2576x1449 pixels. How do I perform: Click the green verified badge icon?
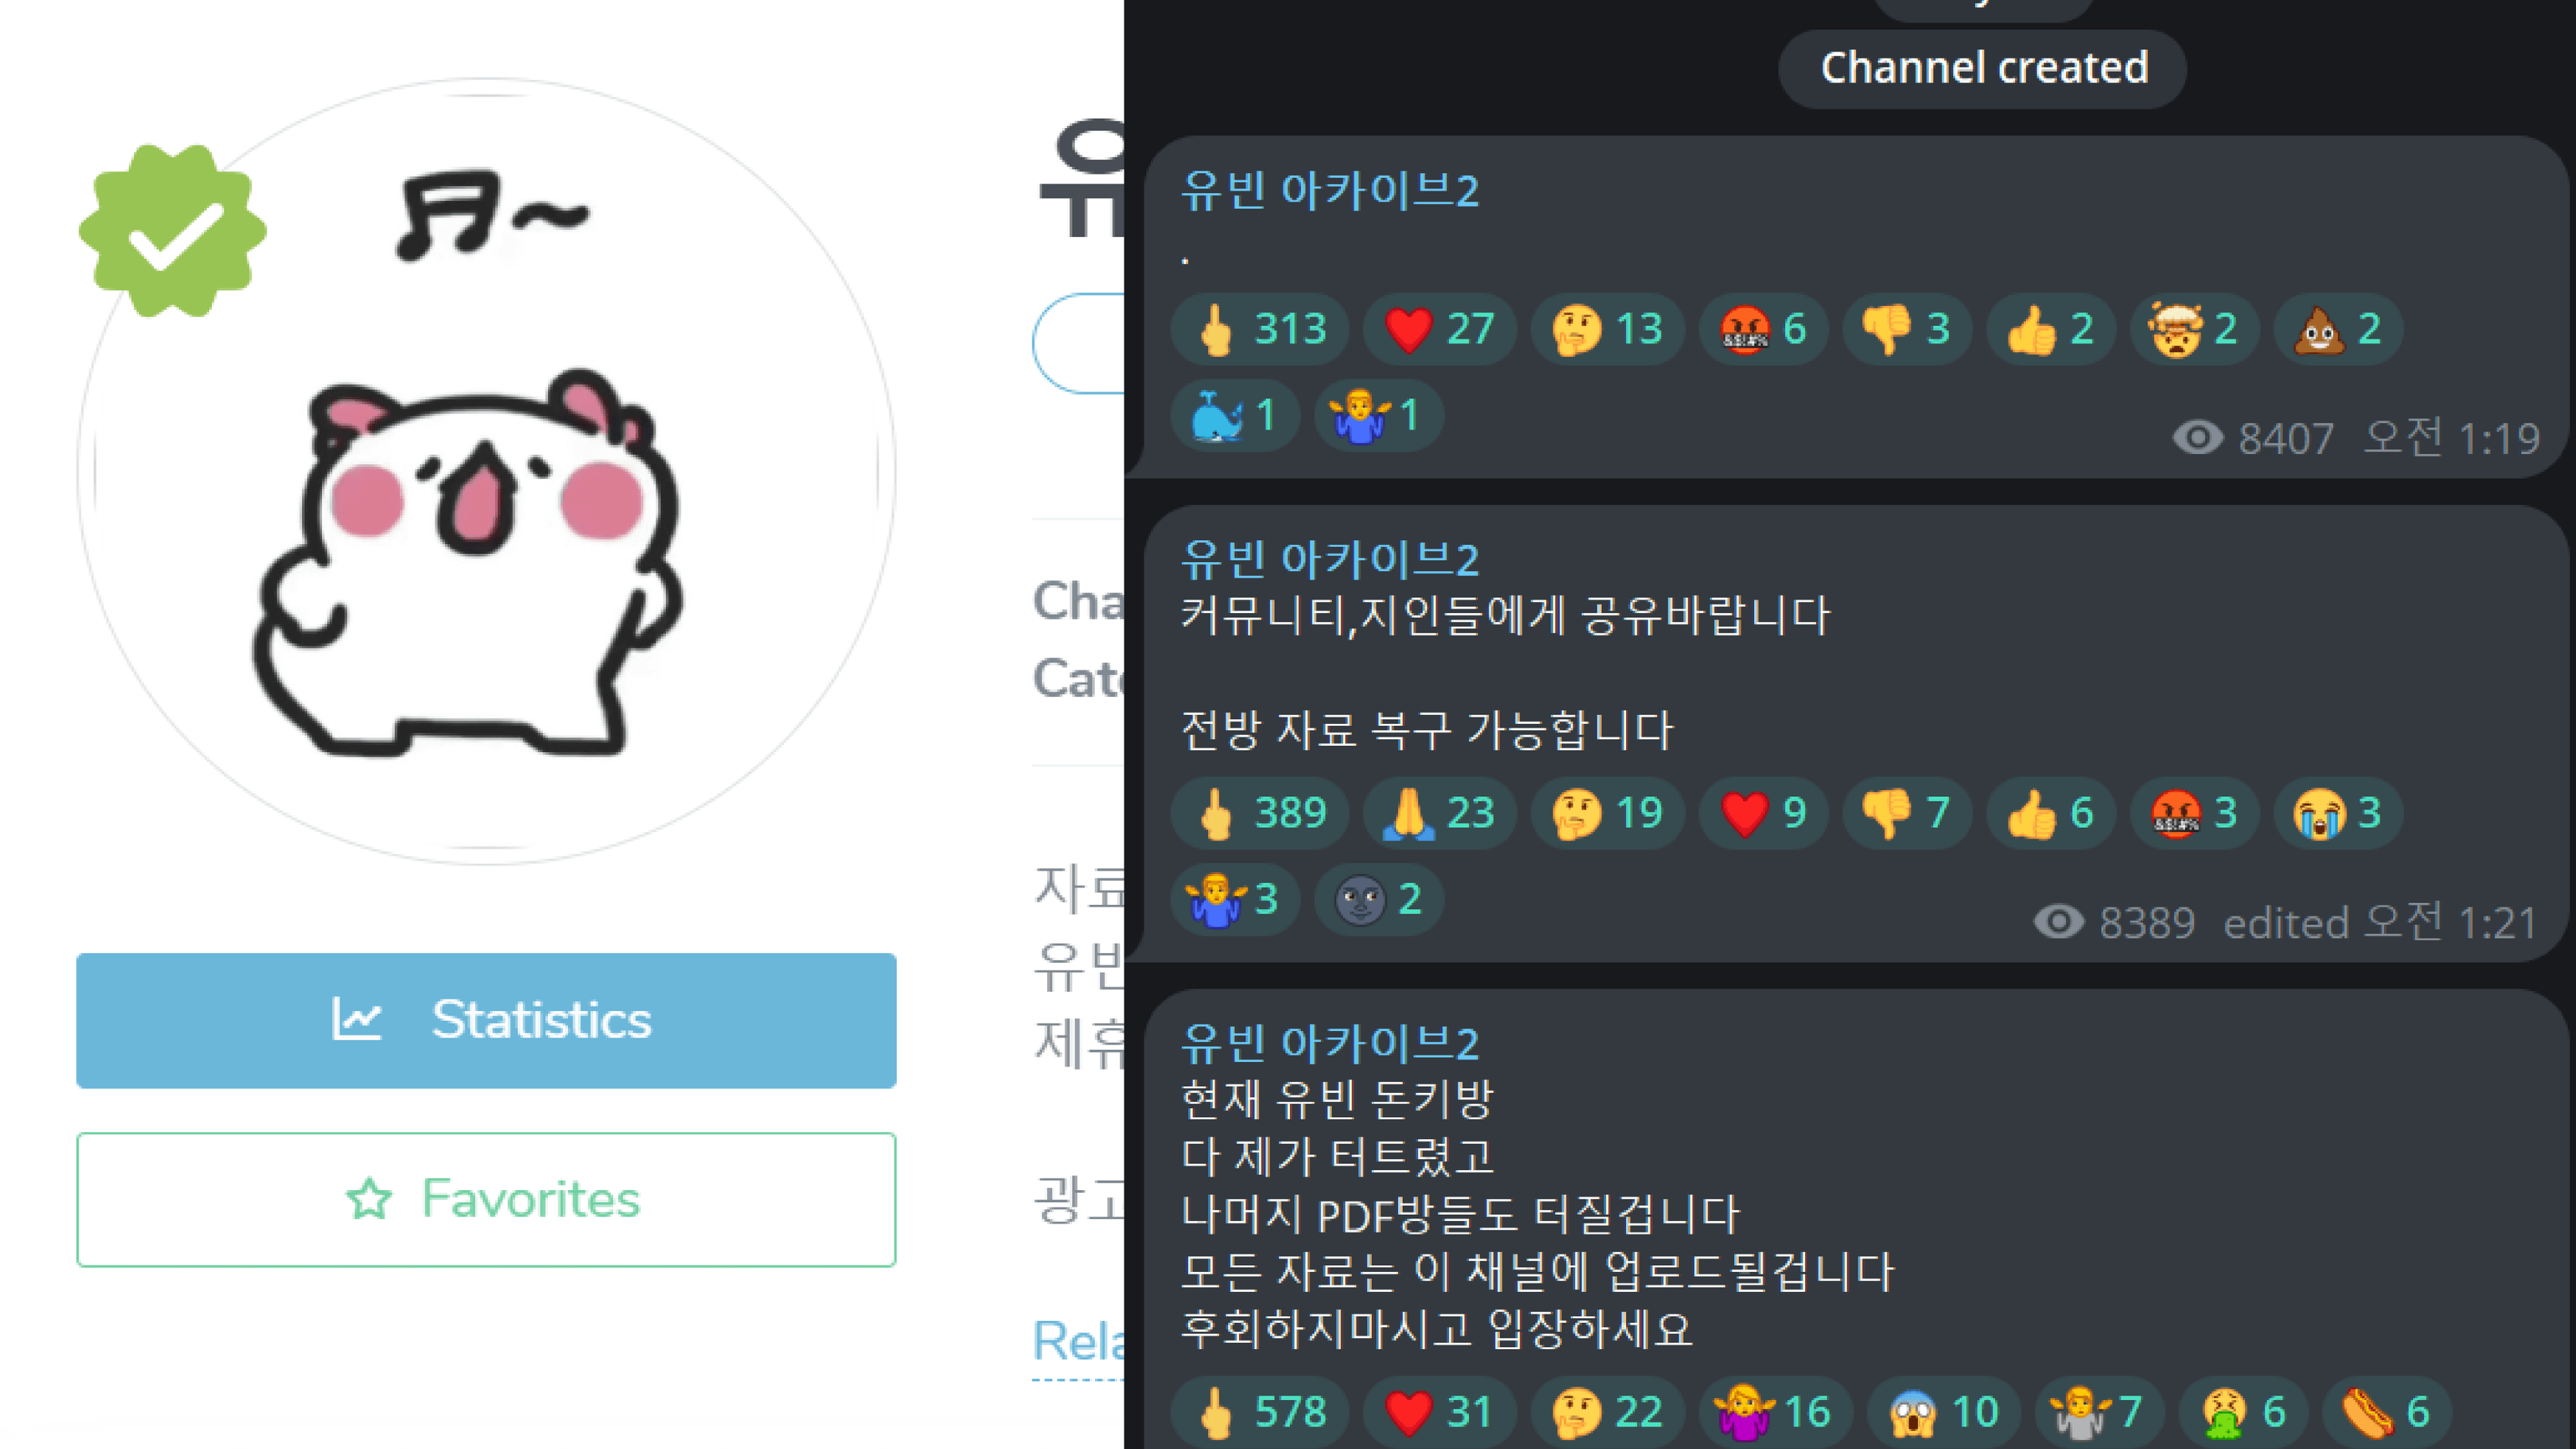172,230
